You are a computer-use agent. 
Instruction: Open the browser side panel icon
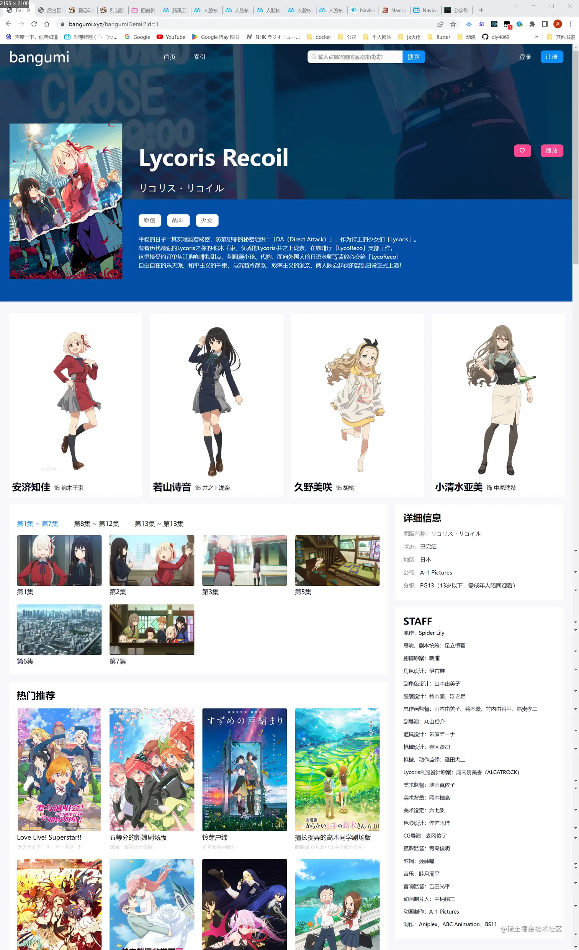(545, 24)
